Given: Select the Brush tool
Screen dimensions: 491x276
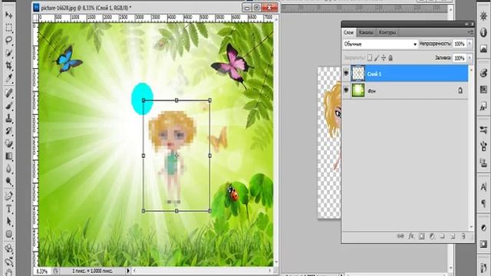Looking at the screenshot, I should pos(8,106).
